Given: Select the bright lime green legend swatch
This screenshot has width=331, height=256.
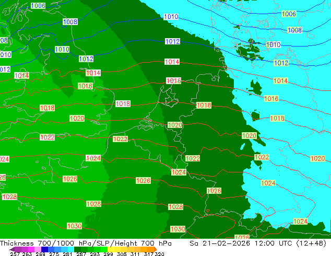Looking at the screenshot, I should click(104, 249).
